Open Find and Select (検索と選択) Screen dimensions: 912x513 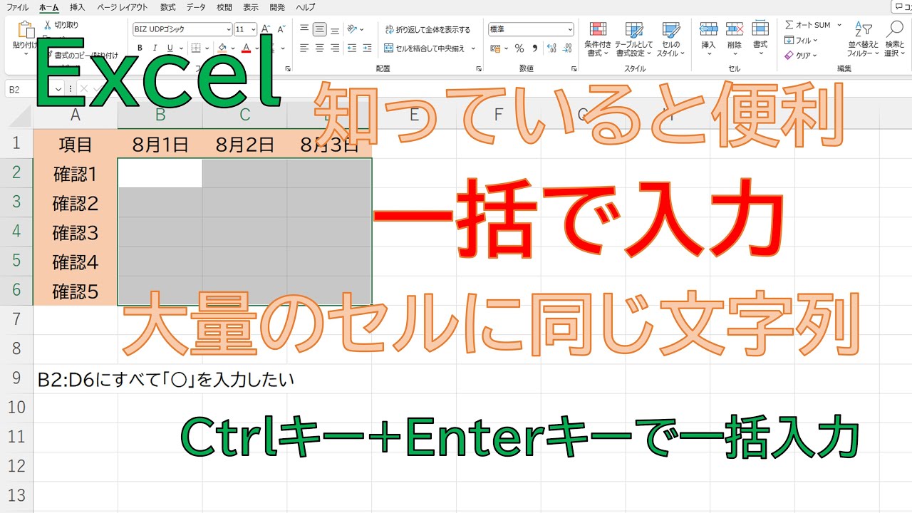[894, 39]
